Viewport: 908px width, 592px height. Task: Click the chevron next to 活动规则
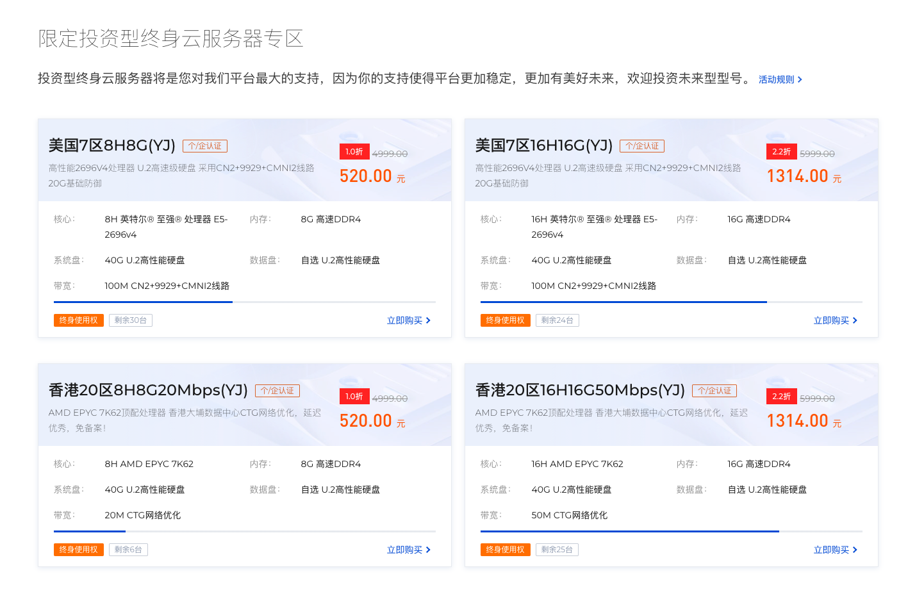point(800,79)
